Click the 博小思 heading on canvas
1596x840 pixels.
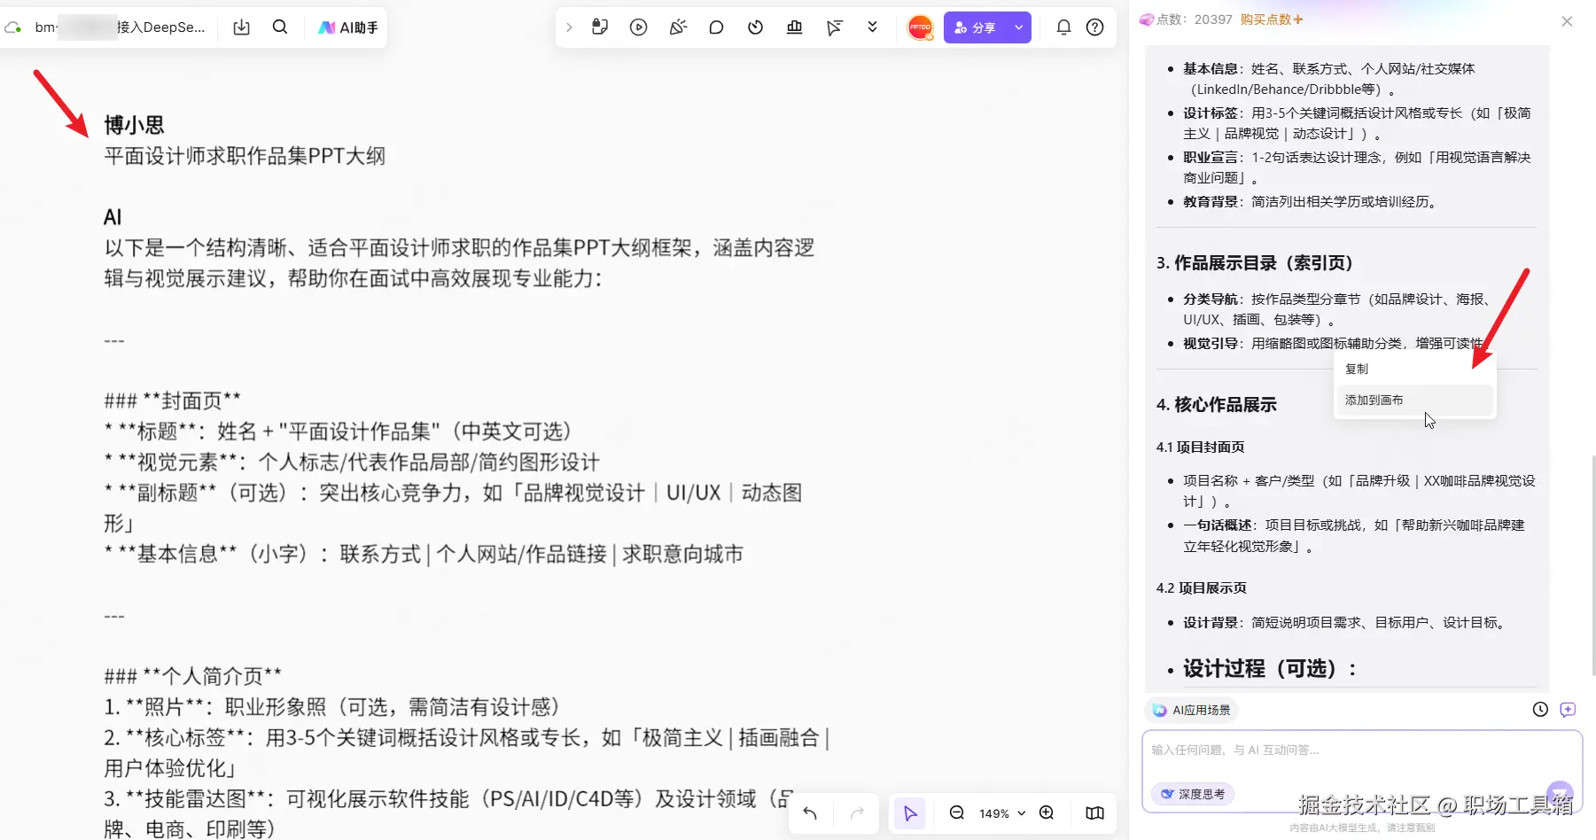tap(134, 125)
